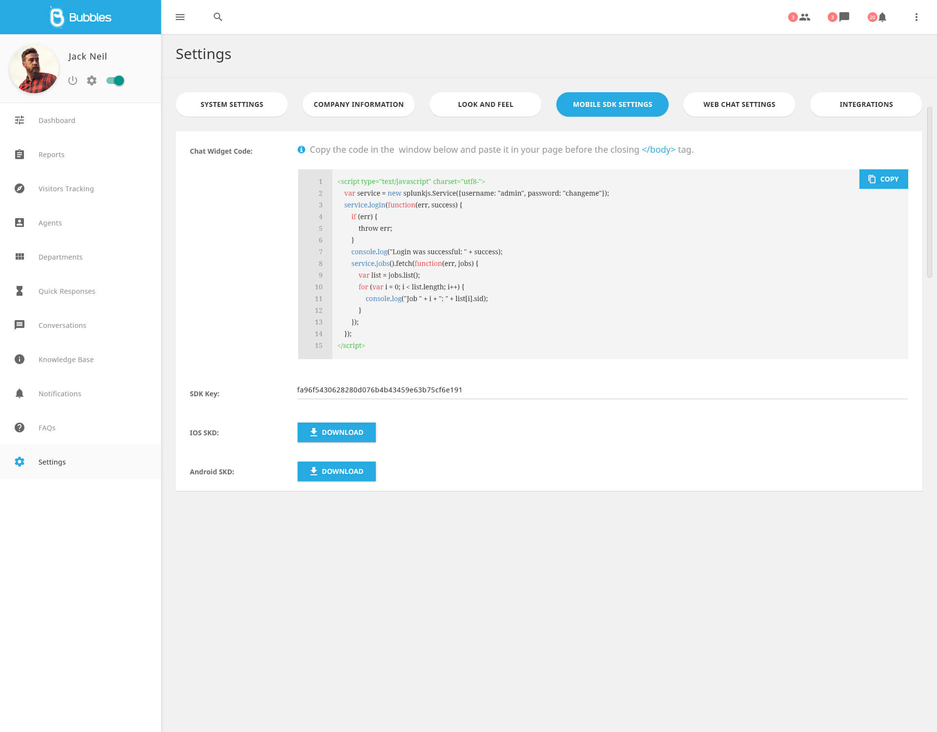Navigate to Agents section
The image size is (937, 732).
tap(81, 223)
